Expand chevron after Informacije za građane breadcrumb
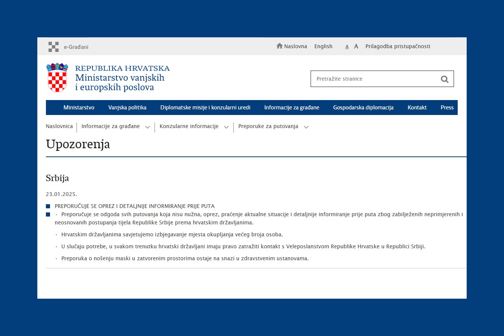This screenshot has width=504, height=336. click(147, 127)
